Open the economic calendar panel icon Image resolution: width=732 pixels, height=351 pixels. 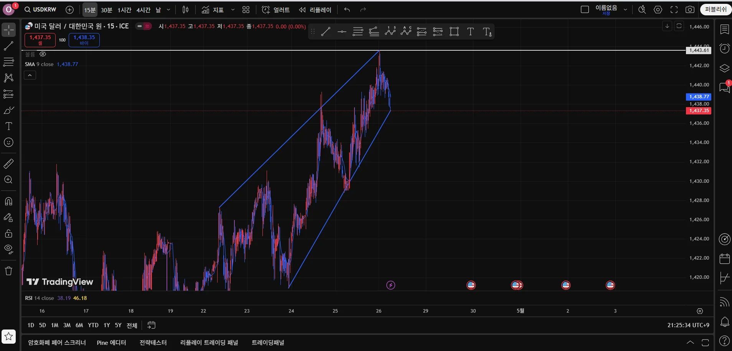click(724, 258)
